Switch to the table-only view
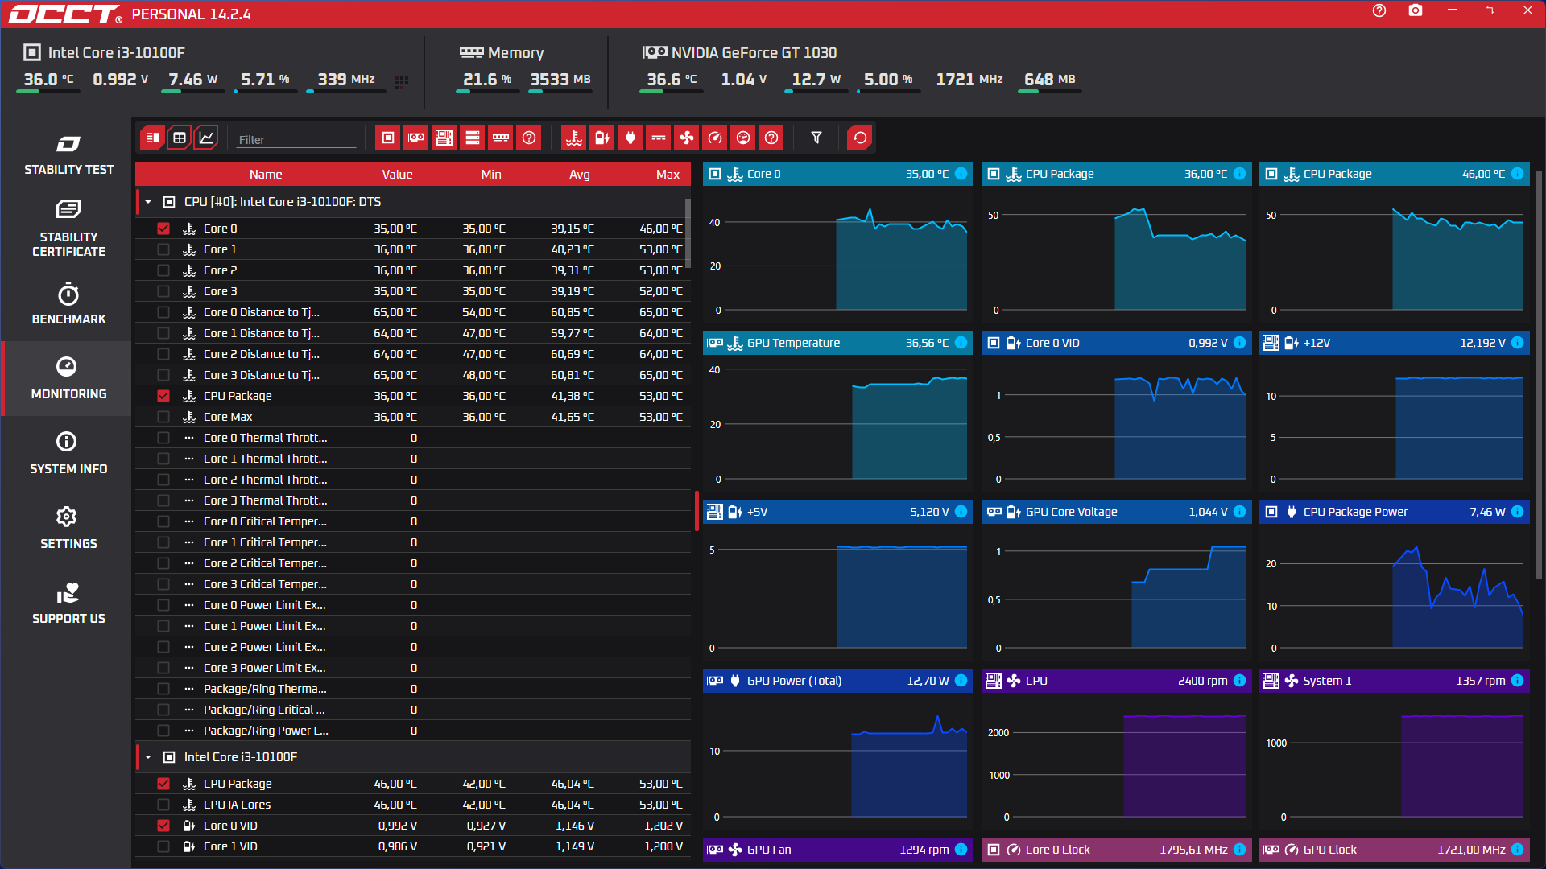This screenshot has height=869, width=1546. pyautogui.click(x=180, y=138)
